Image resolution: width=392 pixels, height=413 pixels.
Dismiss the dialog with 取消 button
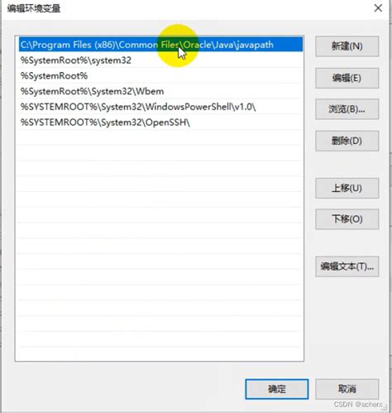347,389
